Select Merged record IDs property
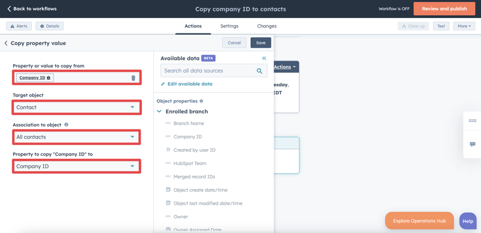 tap(194, 177)
